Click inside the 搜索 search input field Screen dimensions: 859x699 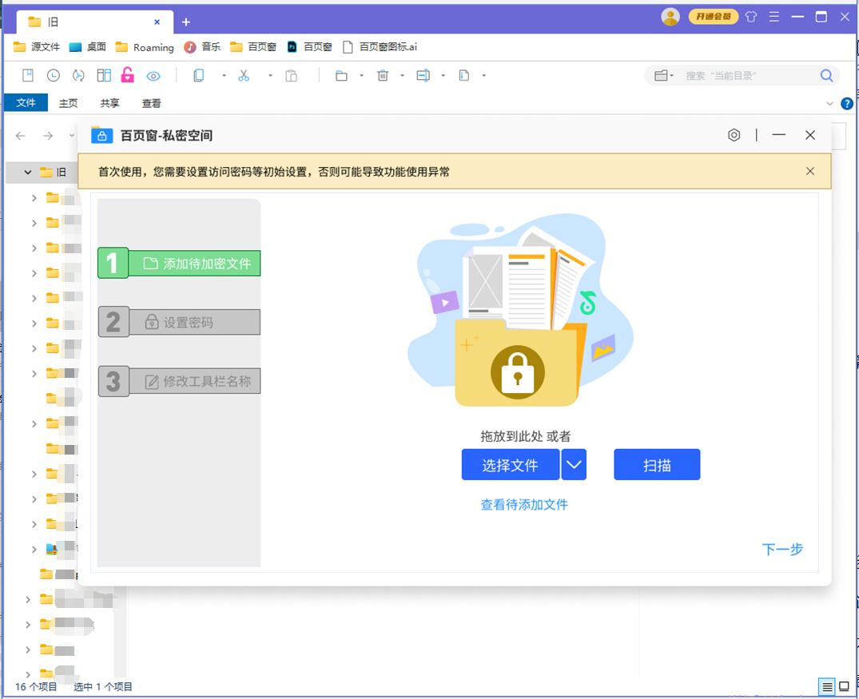click(x=735, y=75)
